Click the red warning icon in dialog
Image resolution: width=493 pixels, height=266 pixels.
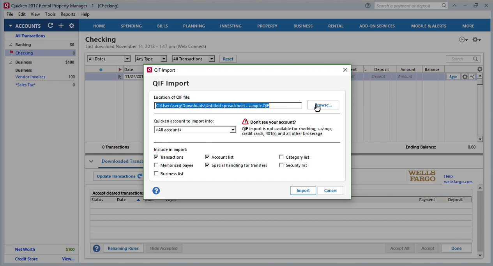[x=245, y=122]
